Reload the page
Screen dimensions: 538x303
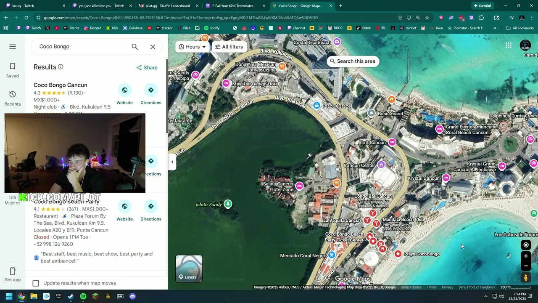26,18
